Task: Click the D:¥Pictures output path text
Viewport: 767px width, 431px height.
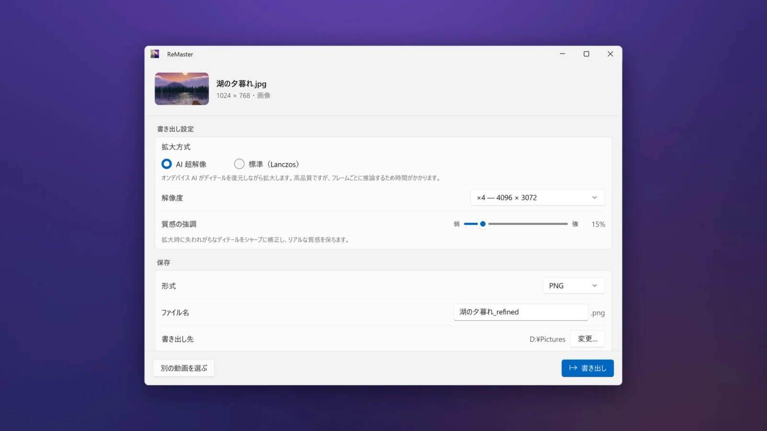Action: [x=547, y=339]
